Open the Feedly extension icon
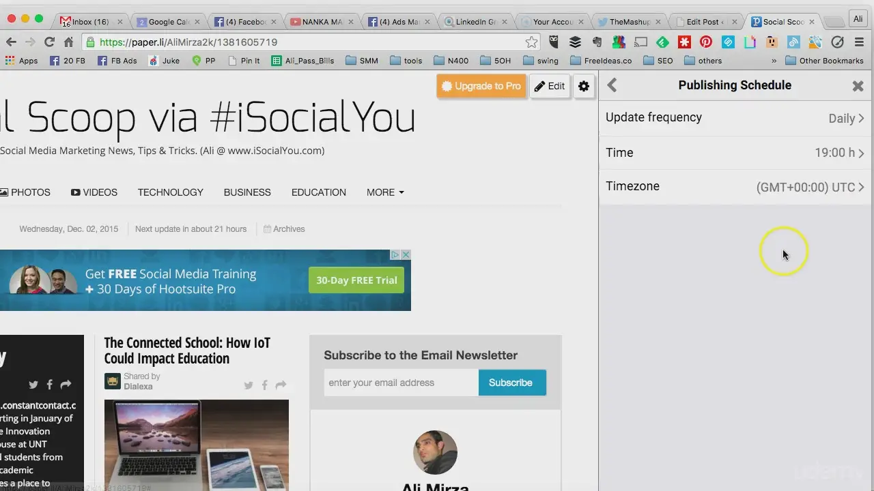The width and height of the screenshot is (874, 491). tap(662, 42)
